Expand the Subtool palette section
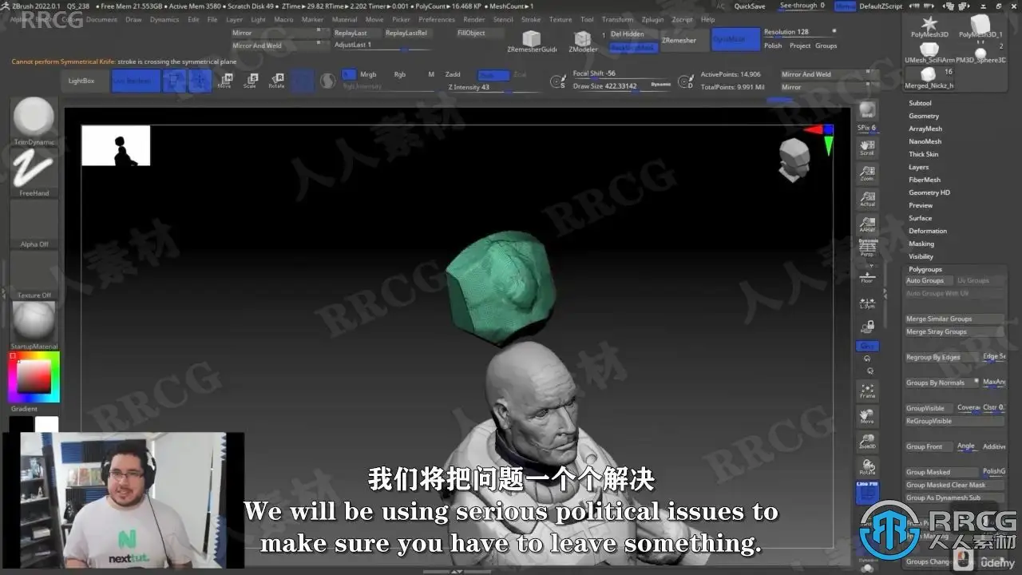This screenshot has width=1022, height=575. (x=920, y=103)
